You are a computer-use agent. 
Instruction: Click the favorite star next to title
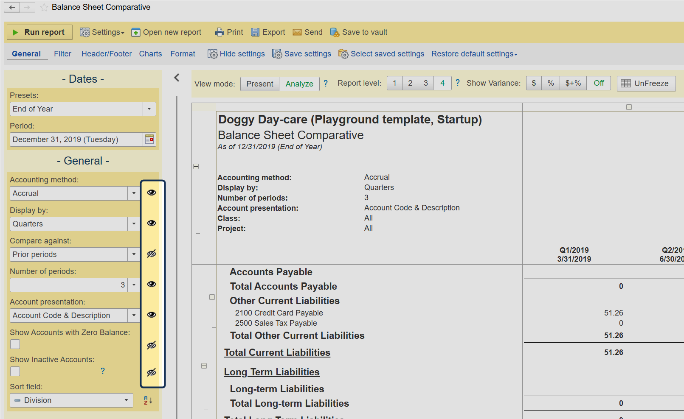pos(44,7)
